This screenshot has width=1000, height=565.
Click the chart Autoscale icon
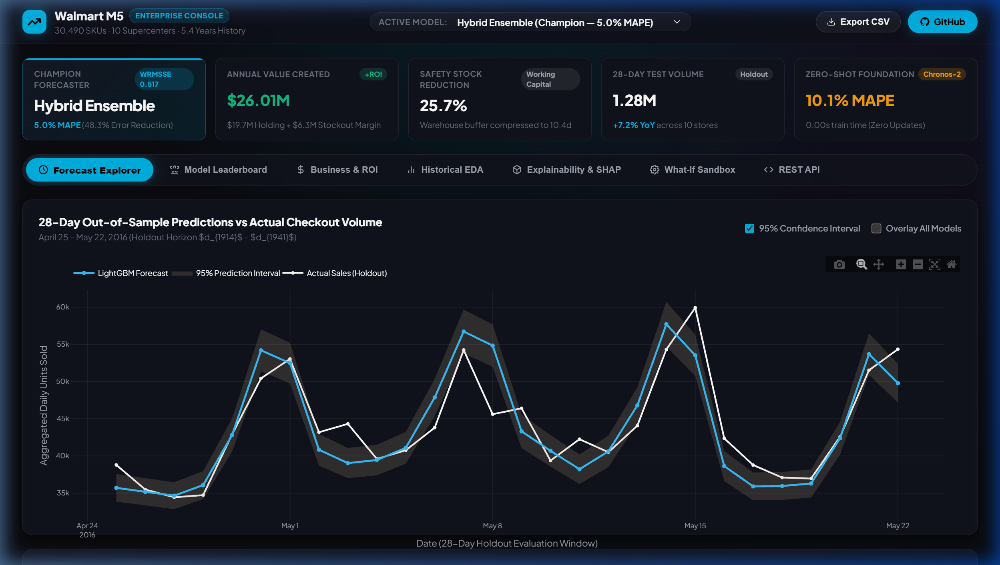pyautogui.click(x=935, y=264)
